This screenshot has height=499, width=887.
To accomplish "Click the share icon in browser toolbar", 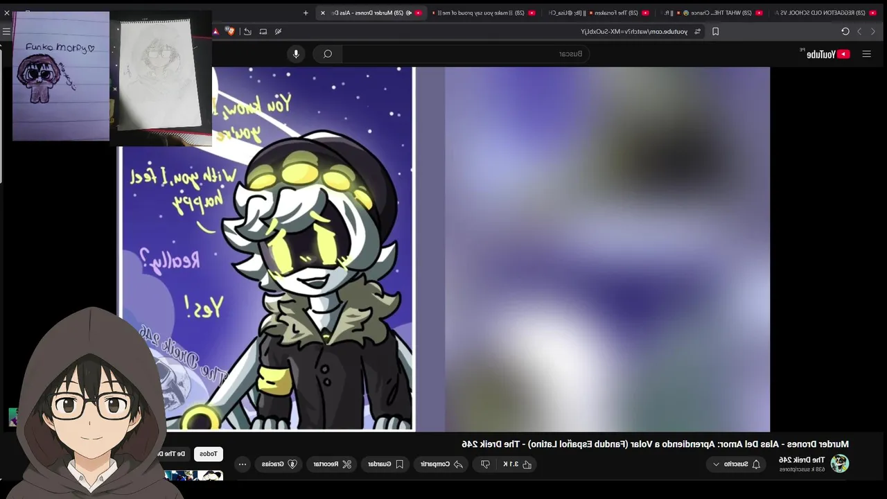I will (247, 31).
